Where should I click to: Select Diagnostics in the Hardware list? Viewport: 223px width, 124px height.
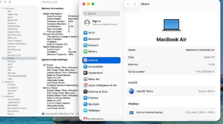14,32
